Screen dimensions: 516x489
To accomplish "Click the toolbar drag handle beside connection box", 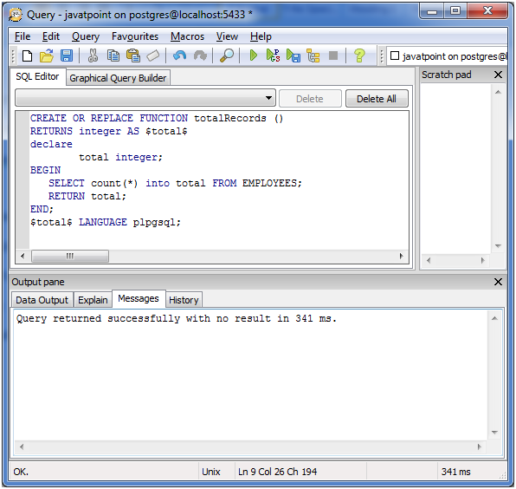I will point(382,56).
